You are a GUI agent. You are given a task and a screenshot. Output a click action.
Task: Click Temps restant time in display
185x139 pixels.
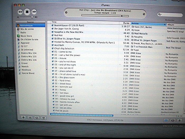point(105,13)
